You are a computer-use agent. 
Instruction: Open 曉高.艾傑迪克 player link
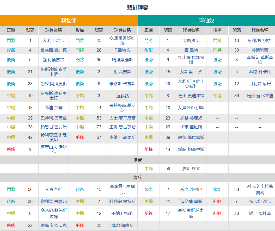pos(53,225)
